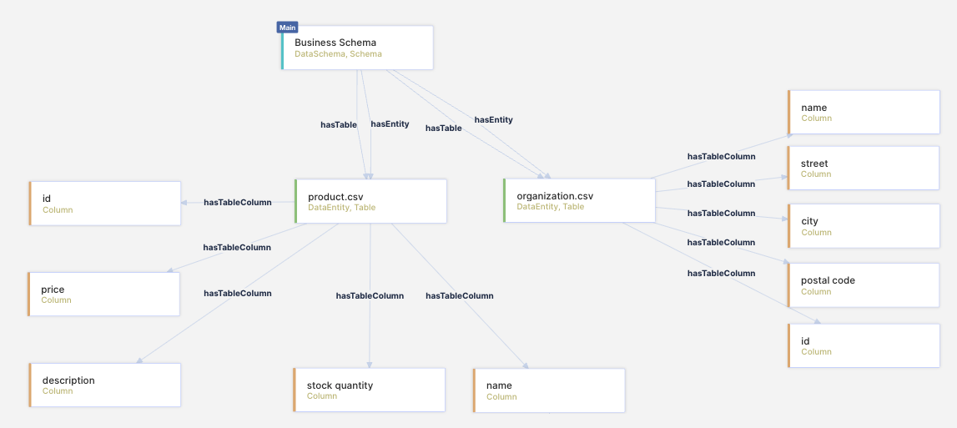This screenshot has width=957, height=428.
Task: Click the hasEntity label pointing to product.csv
Action: 390,124
